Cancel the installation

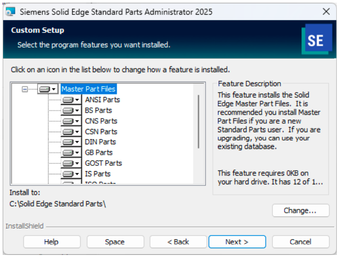pyautogui.click(x=300, y=242)
